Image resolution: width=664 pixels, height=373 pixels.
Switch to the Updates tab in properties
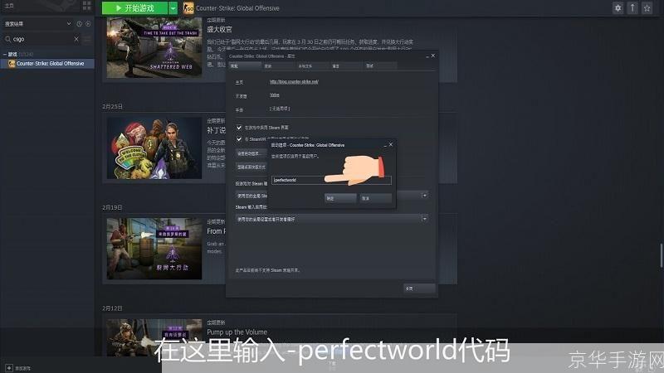(279, 66)
